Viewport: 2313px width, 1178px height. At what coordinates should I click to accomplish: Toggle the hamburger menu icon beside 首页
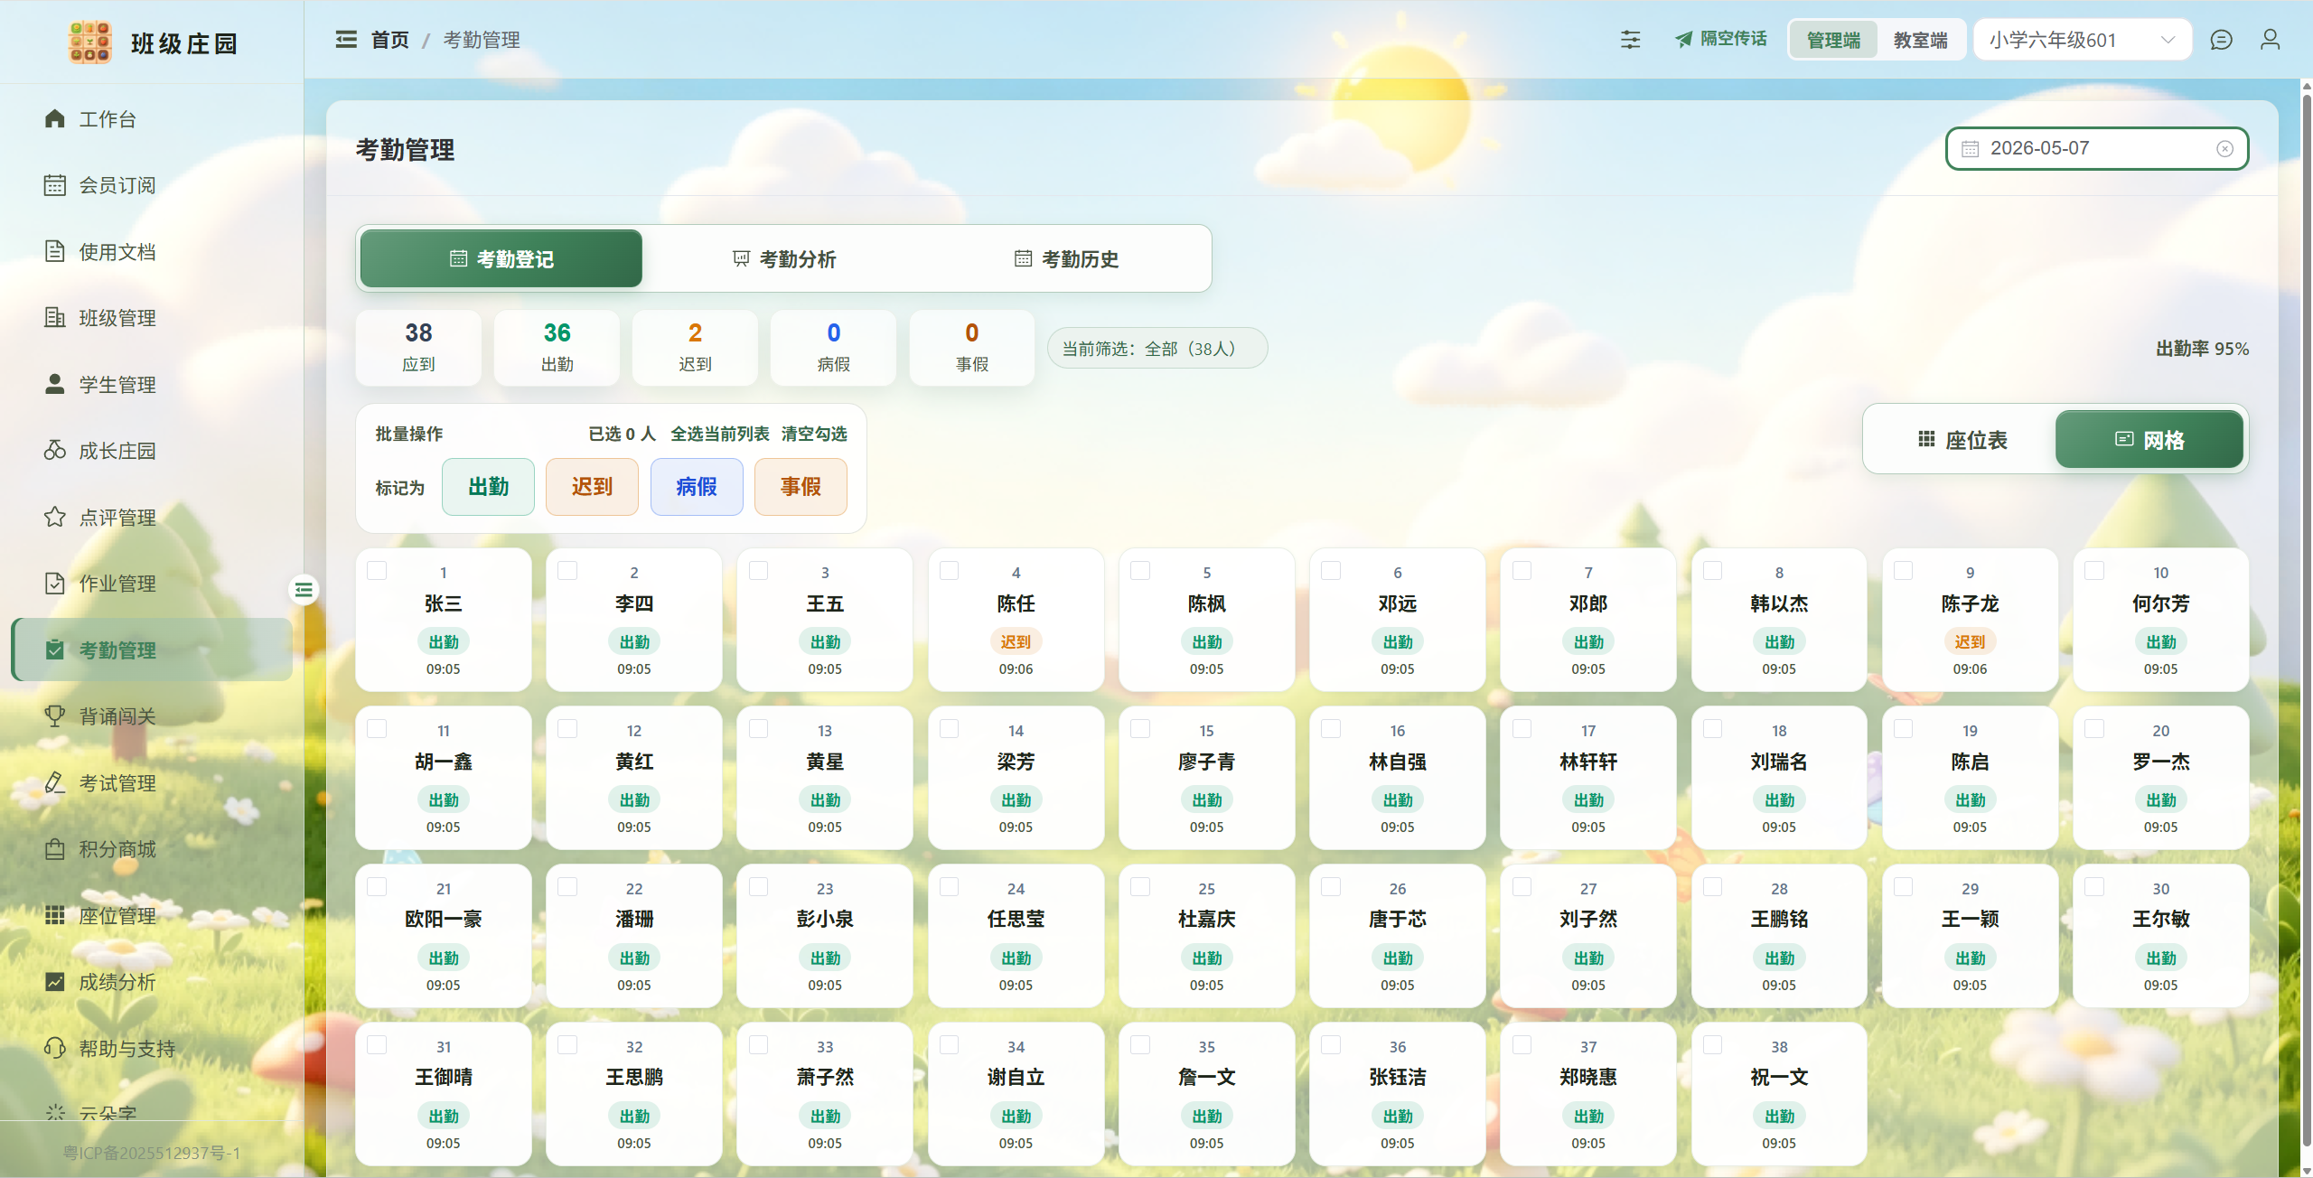pos(346,40)
